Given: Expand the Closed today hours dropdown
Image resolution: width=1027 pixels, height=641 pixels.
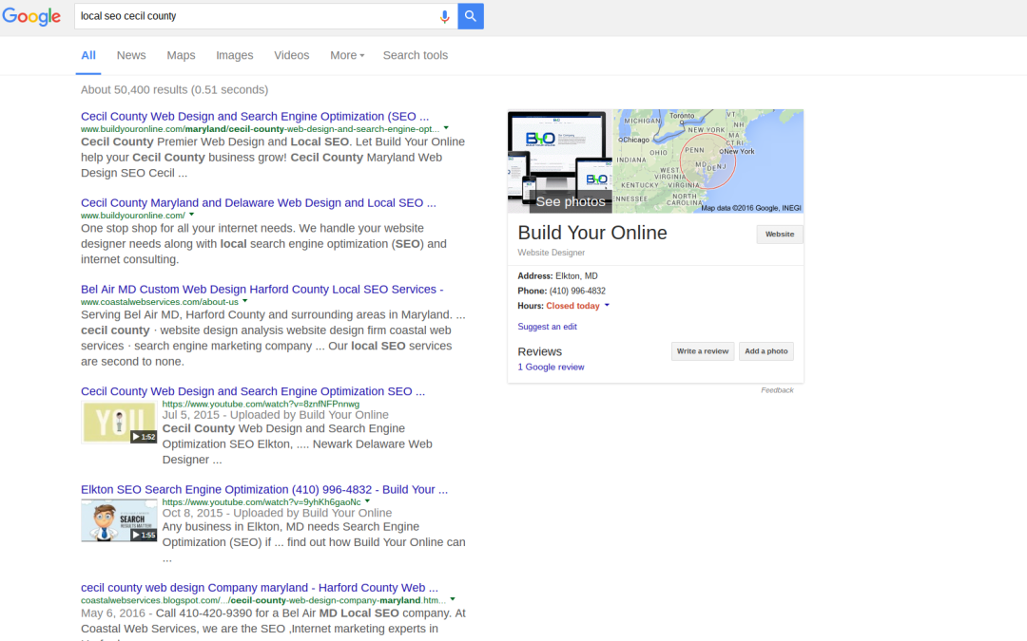Looking at the screenshot, I should pyautogui.click(x=607, y=306).
